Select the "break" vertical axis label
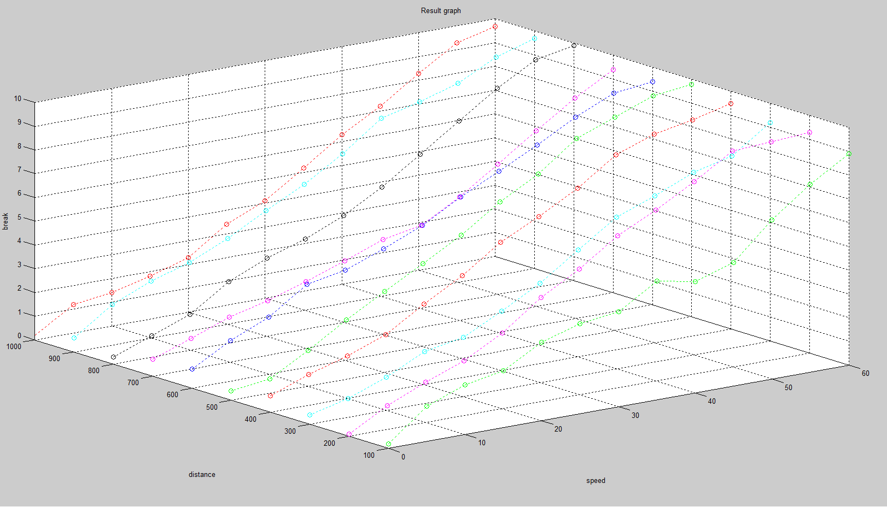 pos(5,221)
